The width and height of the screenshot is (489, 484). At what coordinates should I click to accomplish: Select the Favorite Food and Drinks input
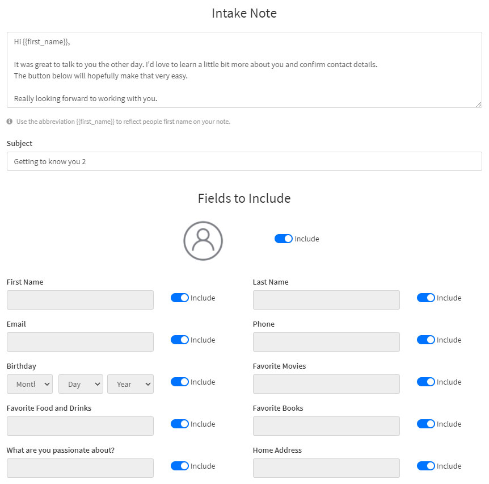[79, 426]
